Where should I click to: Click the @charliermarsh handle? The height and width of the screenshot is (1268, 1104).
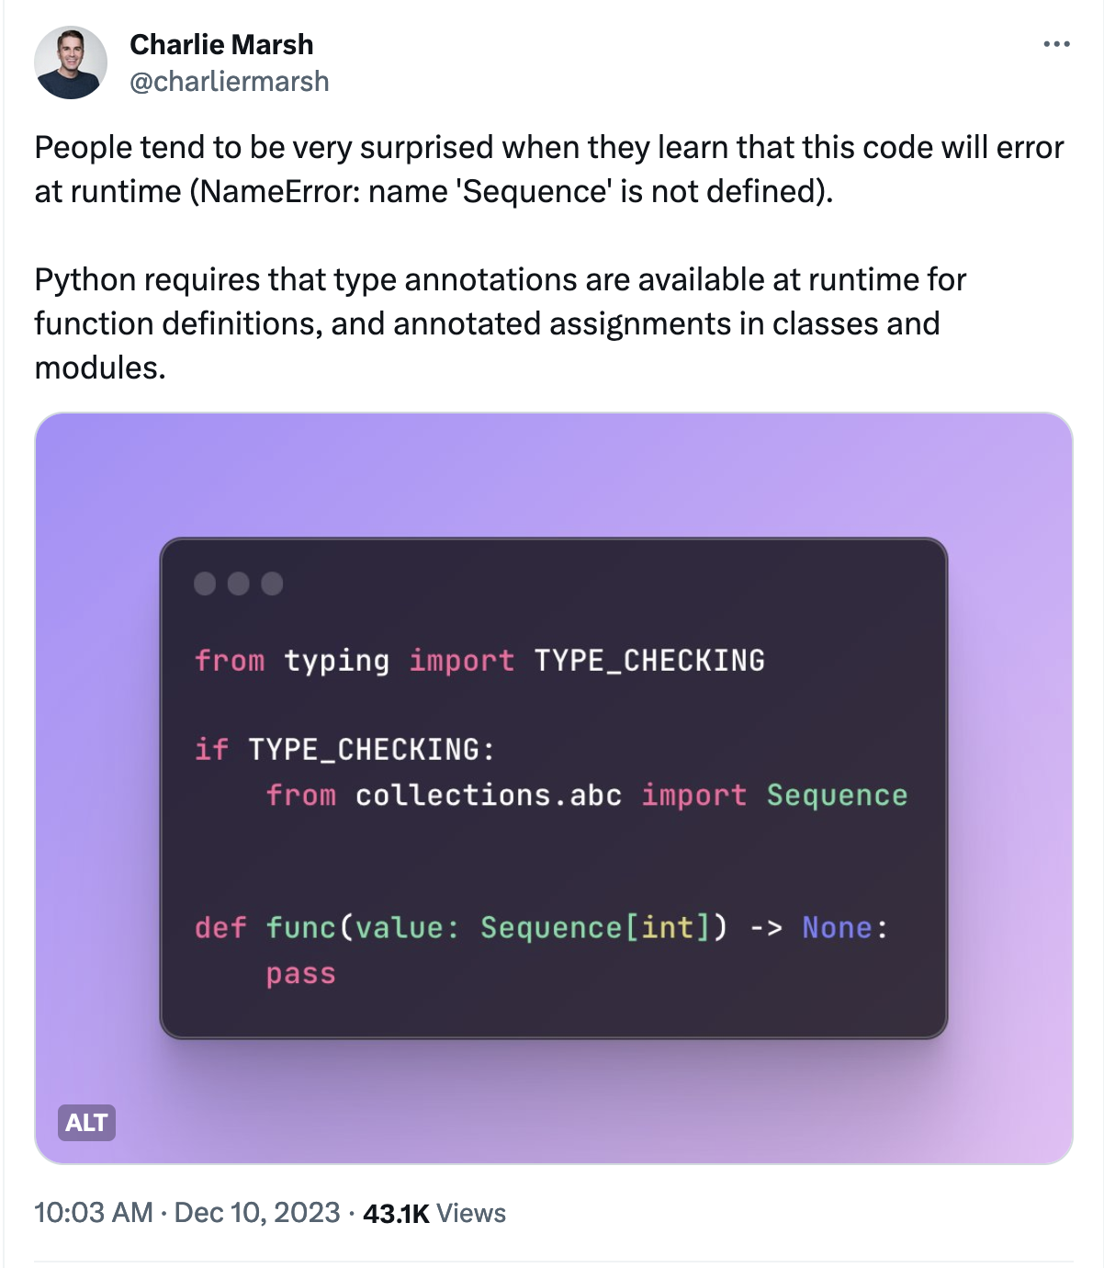coord(229,82)
